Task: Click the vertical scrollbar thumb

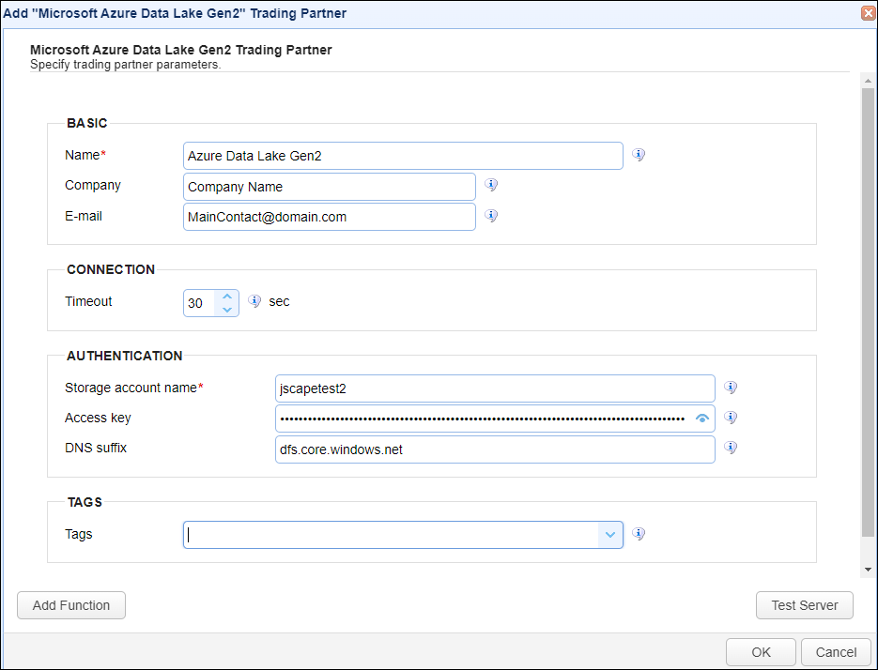Action: [868, 312]
